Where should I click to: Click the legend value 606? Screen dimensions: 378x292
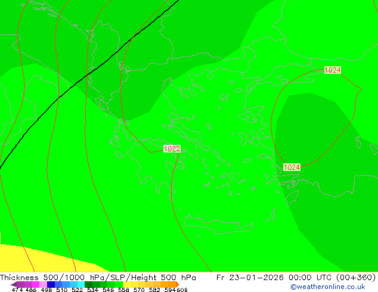pyautogui.click(x=182, y=290)
